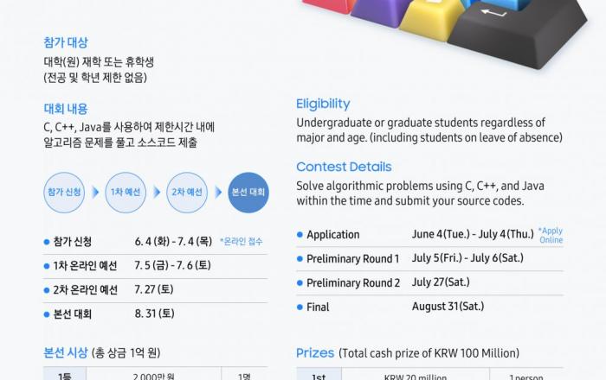606x380 pixels.
Task: Click the Eligibility heading
Action: (x=323, y=104)
